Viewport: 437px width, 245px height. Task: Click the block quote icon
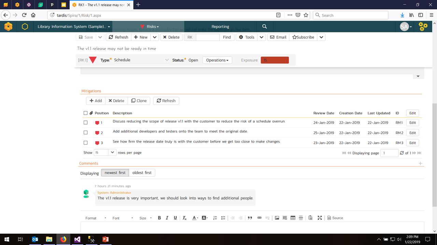tap(250, 218)
